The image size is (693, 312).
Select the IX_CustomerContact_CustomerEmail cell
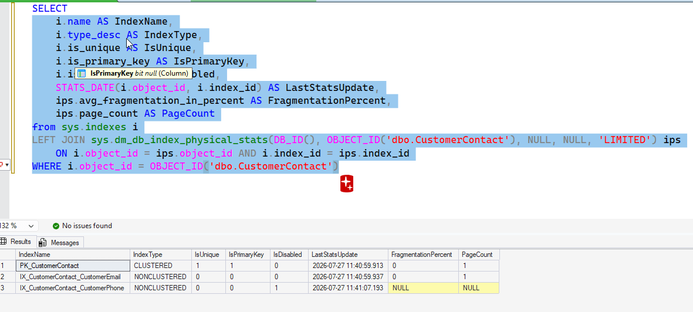(73, 277)
